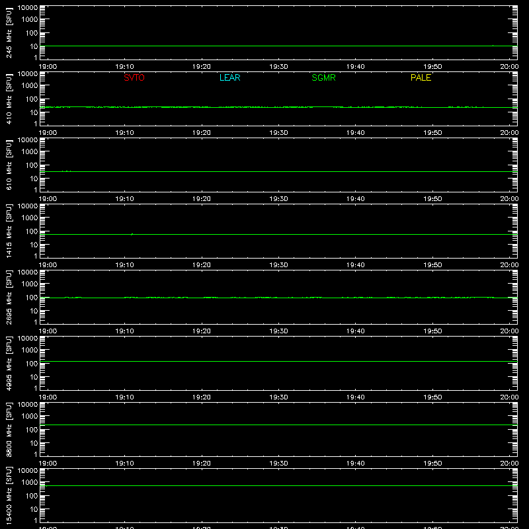The height and width of the screenshot is (529, 529).
Task: Select the '410 MHz [SFU]' axis title
Action: point(9,99)
